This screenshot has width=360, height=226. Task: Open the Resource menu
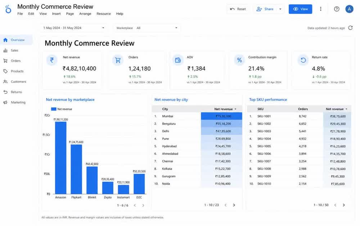[104, 14]
